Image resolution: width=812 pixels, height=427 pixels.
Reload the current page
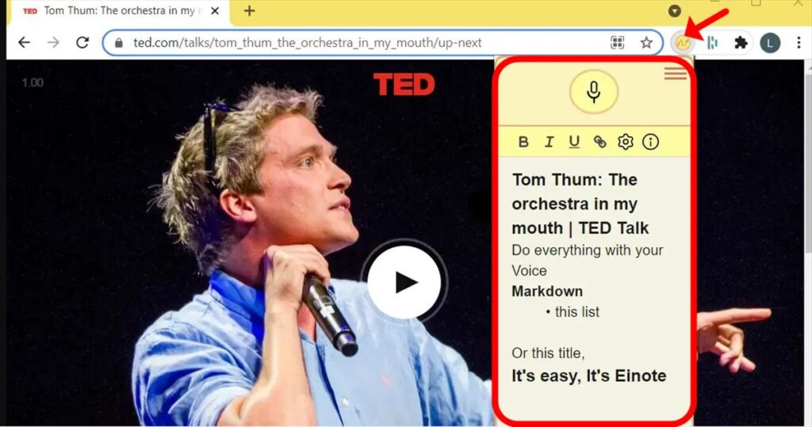82,43
